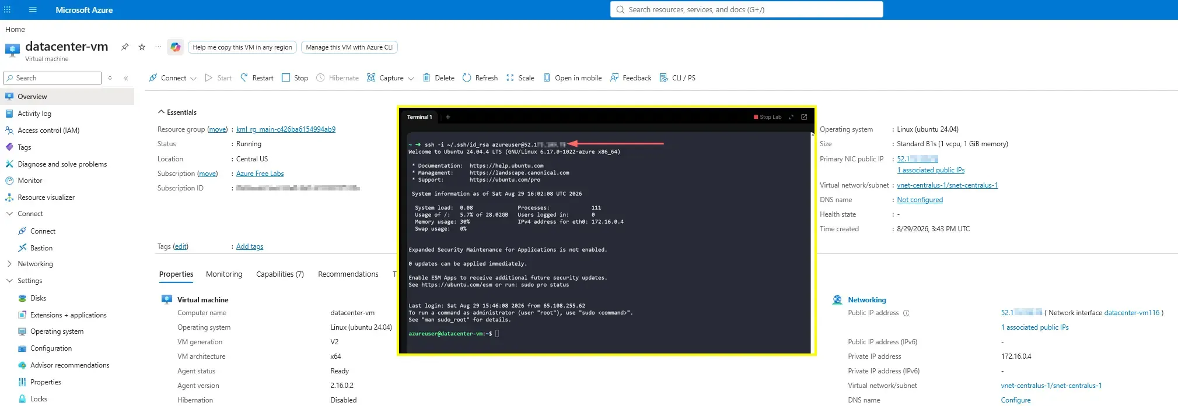Collapse the Settings group in sidebar
1178x406 pixels.
tap(9, 281)
